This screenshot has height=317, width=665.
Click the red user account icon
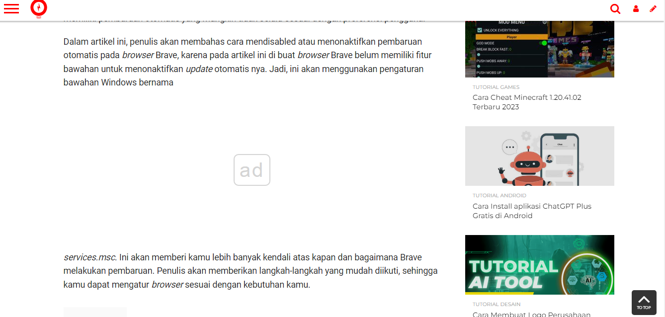pos(636,9)
